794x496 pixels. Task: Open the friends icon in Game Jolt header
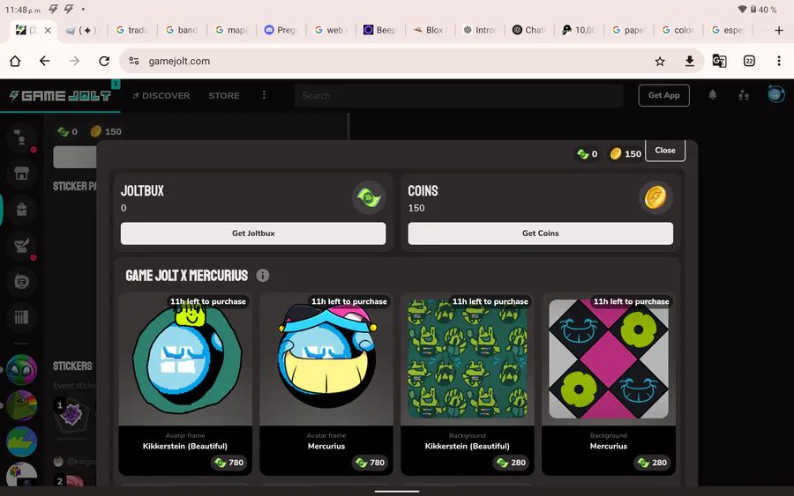click(744, 95)
